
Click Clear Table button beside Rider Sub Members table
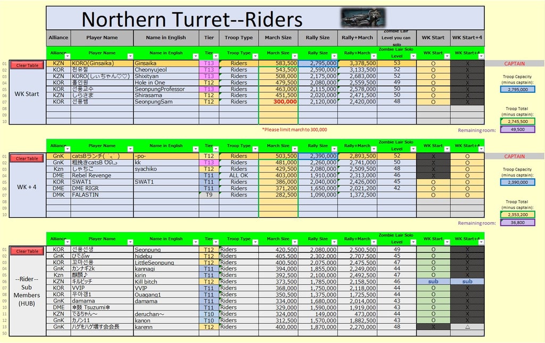[27, 251]
